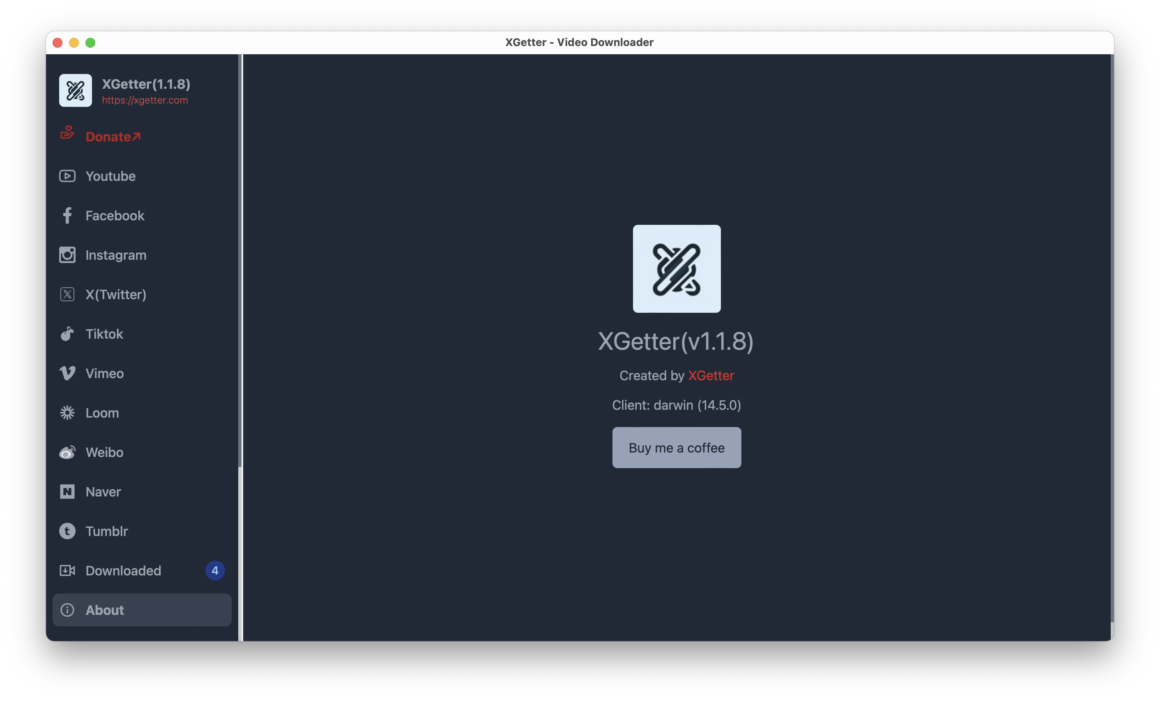1160x702 pixels.
Task: Select the About sidebar item
Action: (x=142, y=610)
